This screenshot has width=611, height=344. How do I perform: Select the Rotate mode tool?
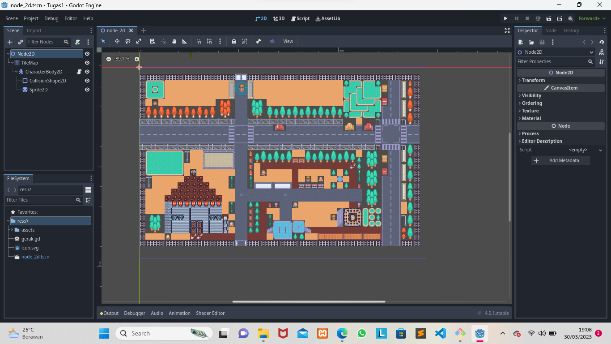coord(127,41)
